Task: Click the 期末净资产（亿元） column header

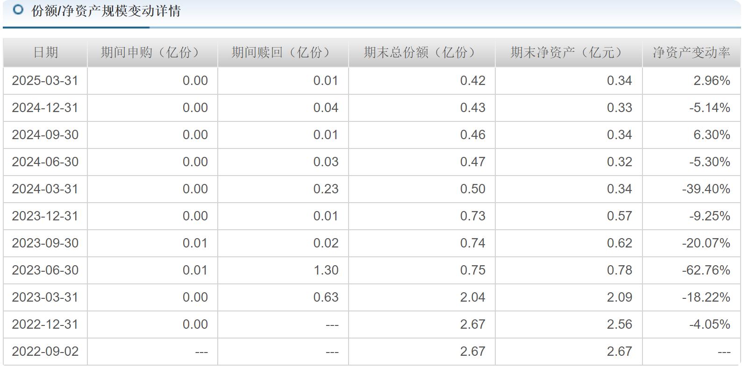Action: tap(569, 52)
